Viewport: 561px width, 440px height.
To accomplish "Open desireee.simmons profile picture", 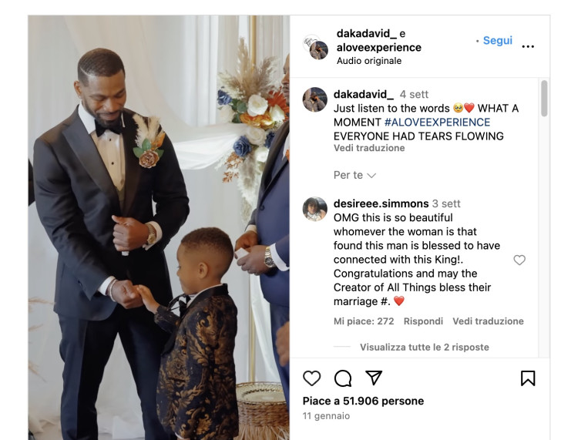I will pos(315,209).
